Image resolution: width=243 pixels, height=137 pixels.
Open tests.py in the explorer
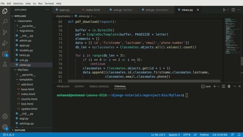point(24,55)
